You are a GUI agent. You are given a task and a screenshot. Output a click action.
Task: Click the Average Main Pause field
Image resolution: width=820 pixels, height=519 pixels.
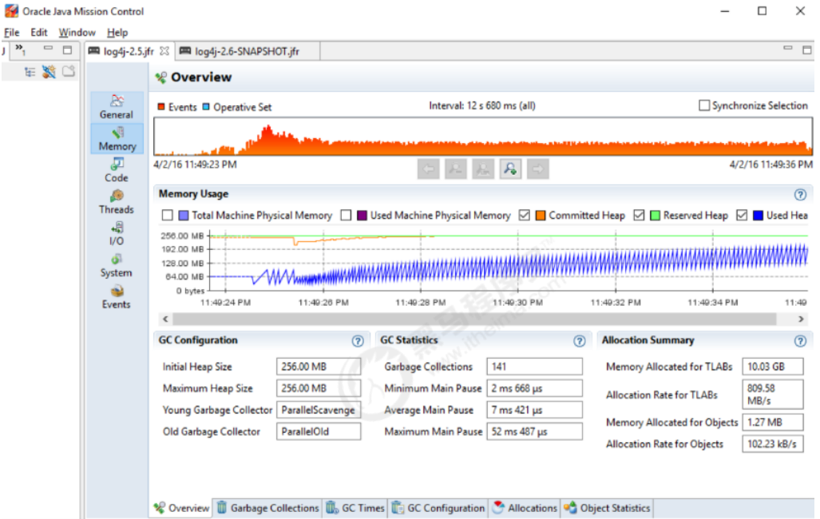534,410
